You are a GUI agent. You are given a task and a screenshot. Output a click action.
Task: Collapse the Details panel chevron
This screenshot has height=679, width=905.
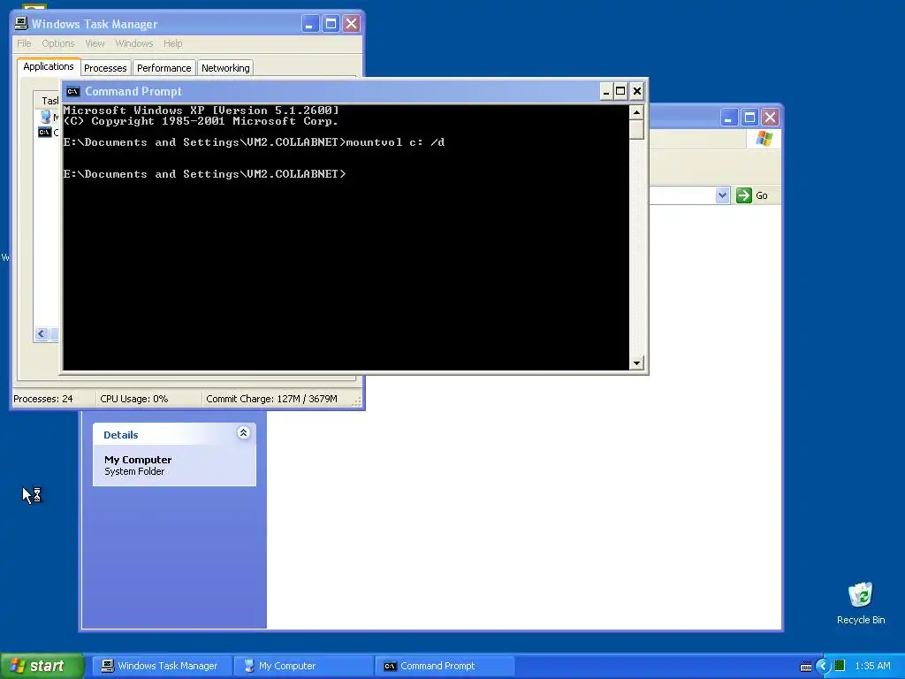tap(244, 433)
